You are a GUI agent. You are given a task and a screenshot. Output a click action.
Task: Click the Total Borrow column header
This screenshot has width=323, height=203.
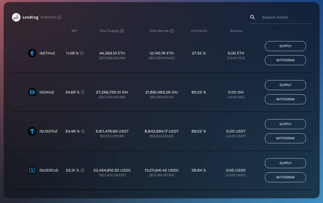pos(159,31)
